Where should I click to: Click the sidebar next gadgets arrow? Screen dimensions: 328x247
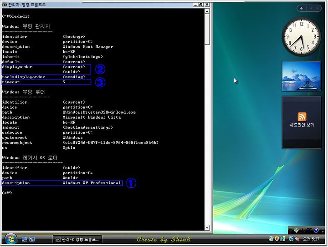tap(318, 8)
